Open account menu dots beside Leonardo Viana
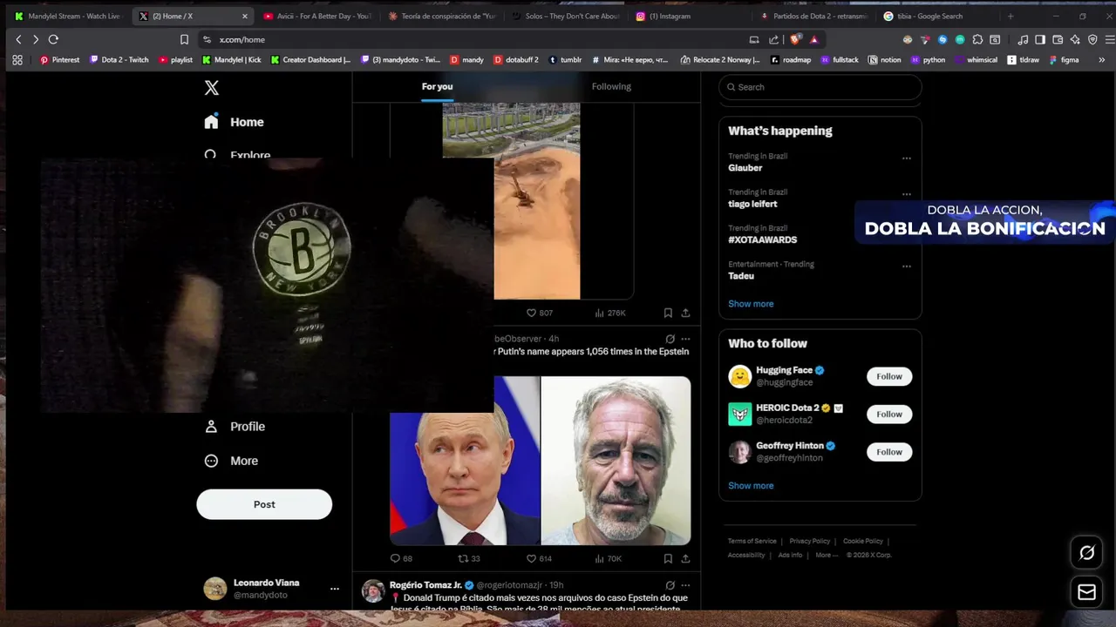The width and height of the screenshot is (1116, 627). pos(334,589)
